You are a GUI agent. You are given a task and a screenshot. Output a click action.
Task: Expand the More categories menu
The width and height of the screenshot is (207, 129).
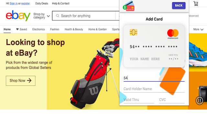point(198,29)
